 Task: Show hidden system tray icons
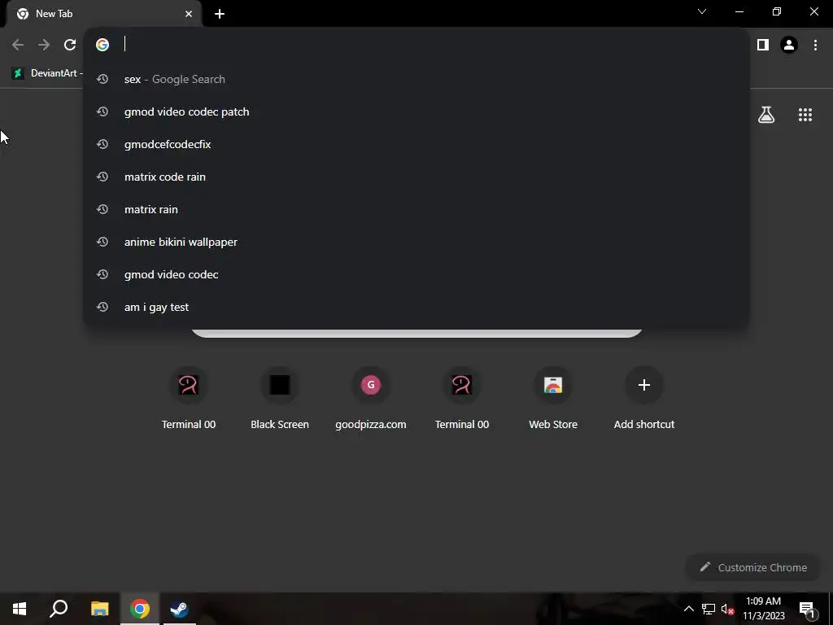(x=688, y=609)
